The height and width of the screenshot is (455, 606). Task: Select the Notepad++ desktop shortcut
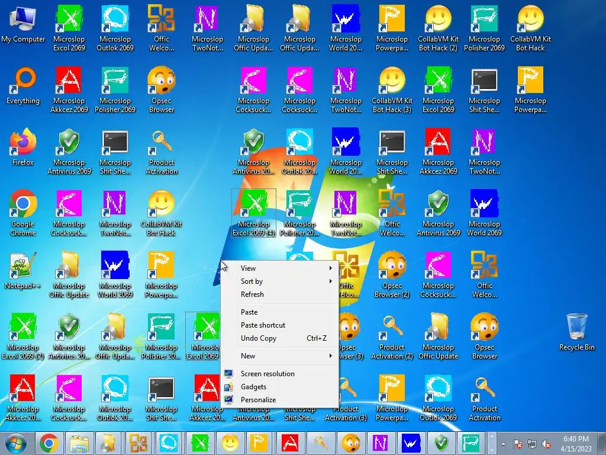tap(23, 271)
